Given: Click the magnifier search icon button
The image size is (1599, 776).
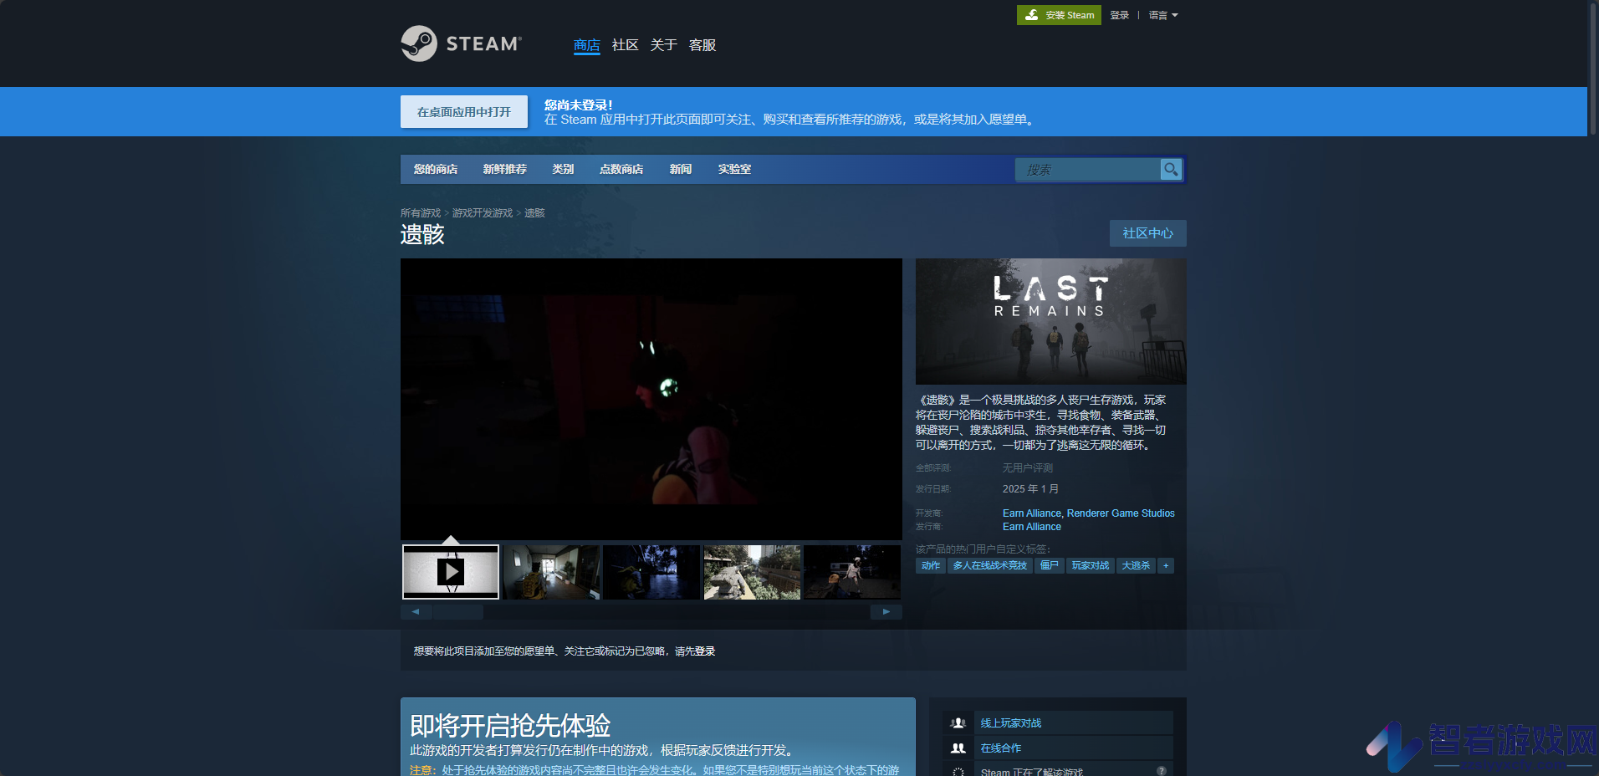Looking at the screenshot, I should click(x=1171, y=169).
